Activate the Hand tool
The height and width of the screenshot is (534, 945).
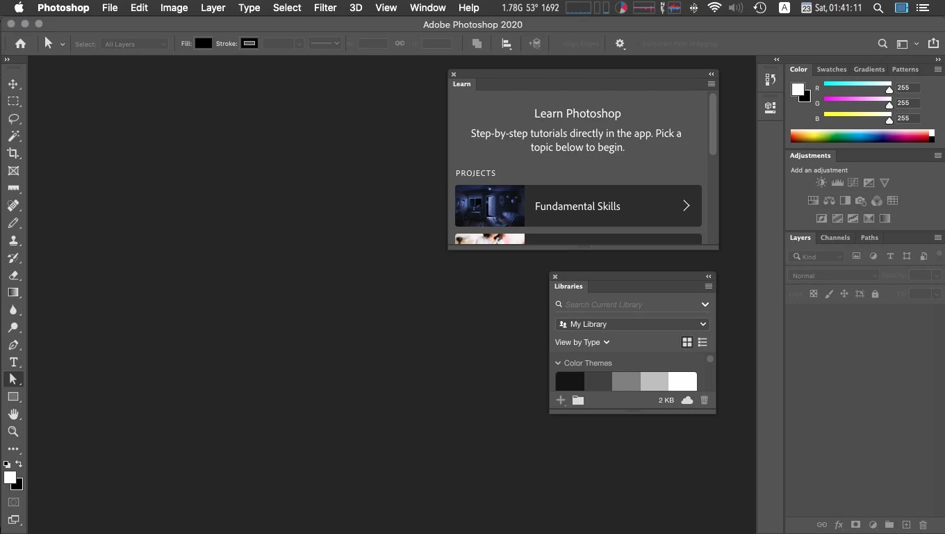click(x=13, y=414)
